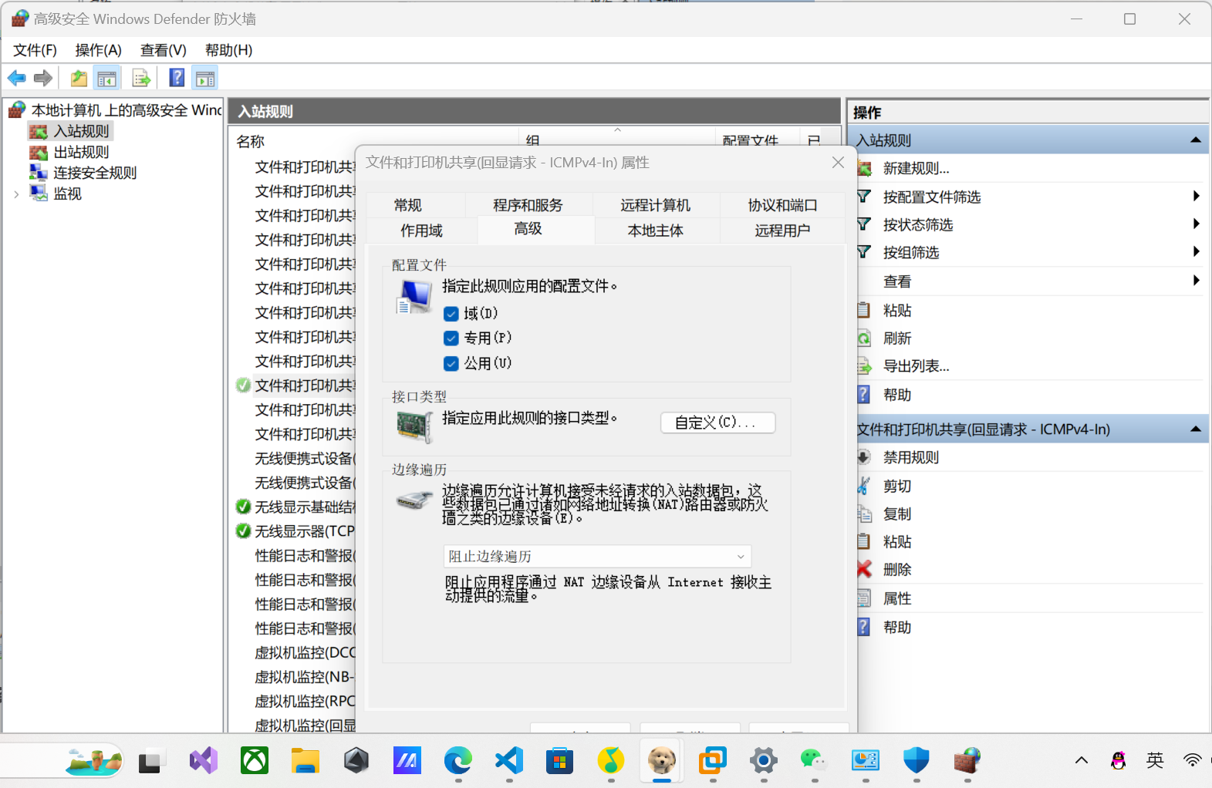Open the 查看(V) menu in the menu bar
Viewport: 1212px width, 788px height.
163,50
